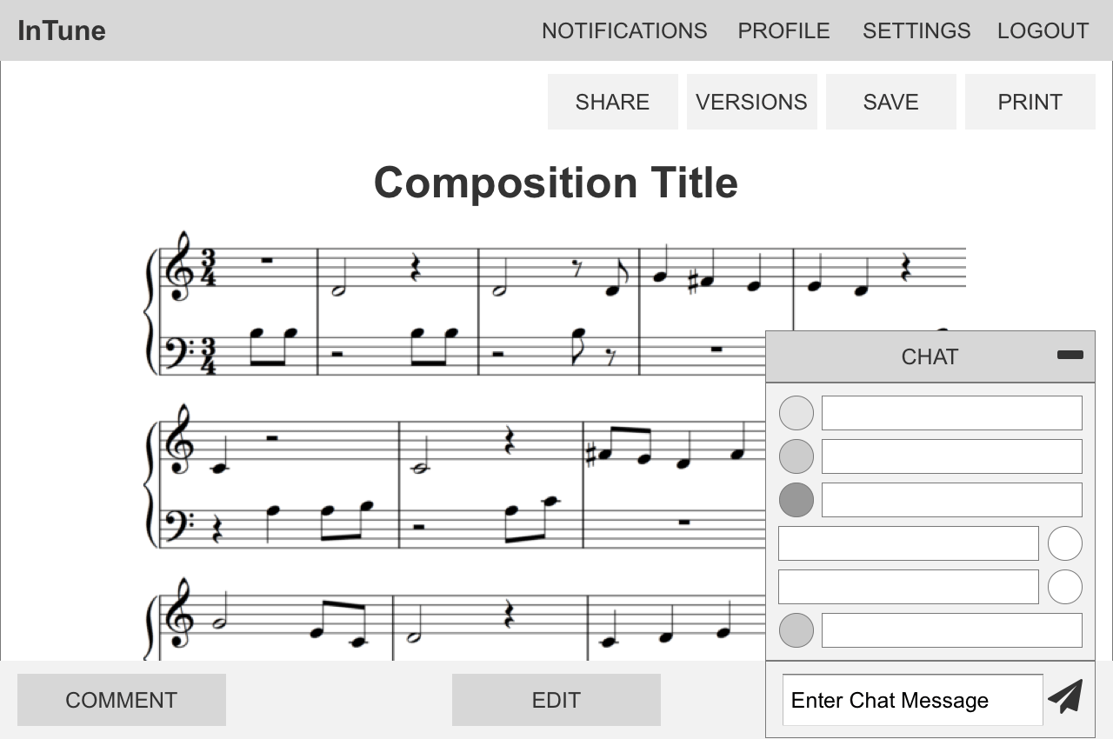
Task: Send the chat message with paper plane icon
Action: coord(1065,697)
